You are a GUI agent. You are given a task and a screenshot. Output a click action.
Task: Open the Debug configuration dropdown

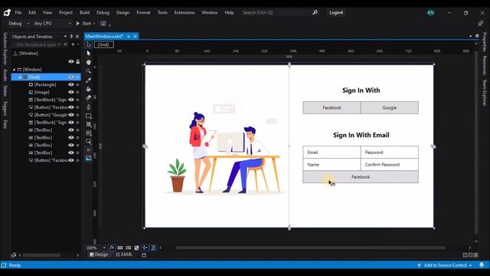coord(28,24)
